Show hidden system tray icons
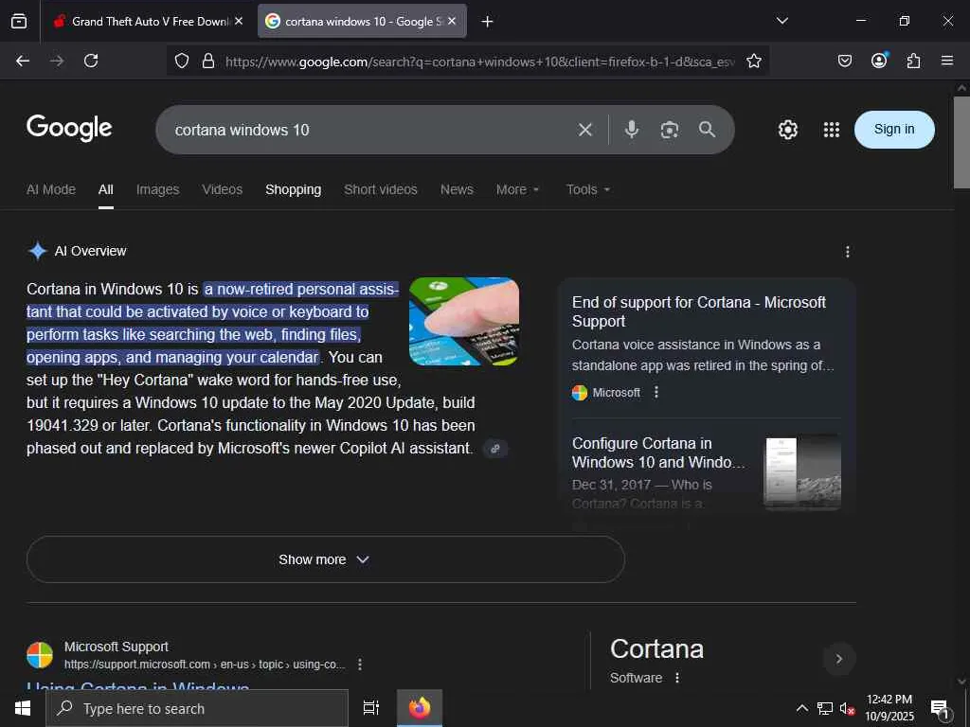Viewport: 970px width, 727px height. coord(801,708)
